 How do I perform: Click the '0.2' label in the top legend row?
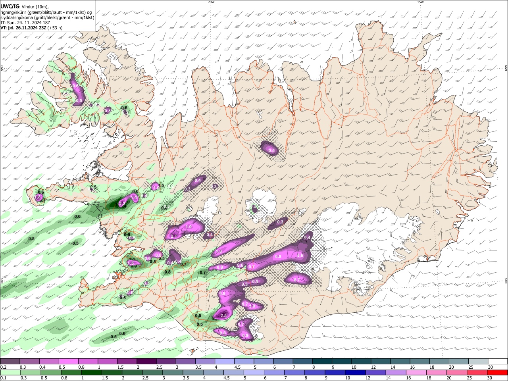[x=3, y=367]
